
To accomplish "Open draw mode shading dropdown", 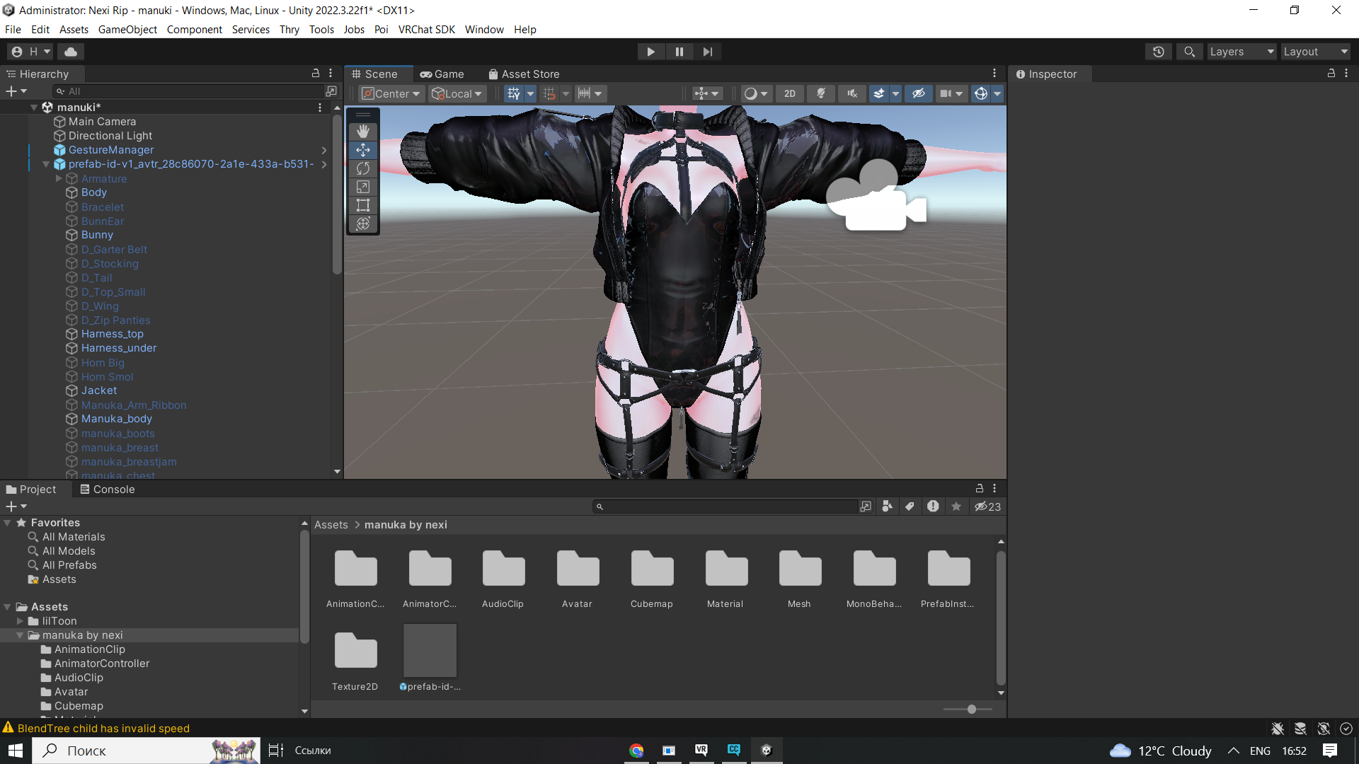I will 756,93.
